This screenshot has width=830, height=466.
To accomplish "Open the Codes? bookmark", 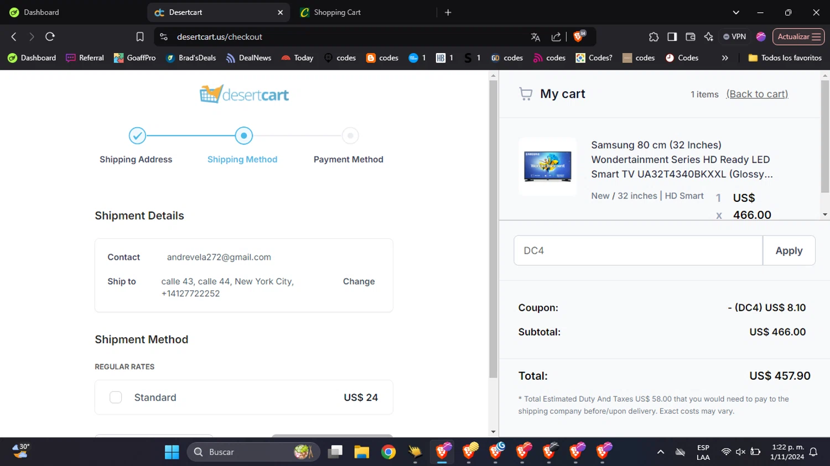I will (594, 57).
